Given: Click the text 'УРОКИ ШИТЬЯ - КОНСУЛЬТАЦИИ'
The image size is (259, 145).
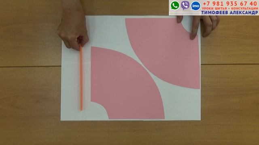Looking at the screenshot, I should (x=230, y=8).
